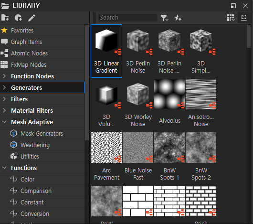Collapse the Mesh Adaptive section
Viewport: 253px width, 224px height.
(4, 122)
